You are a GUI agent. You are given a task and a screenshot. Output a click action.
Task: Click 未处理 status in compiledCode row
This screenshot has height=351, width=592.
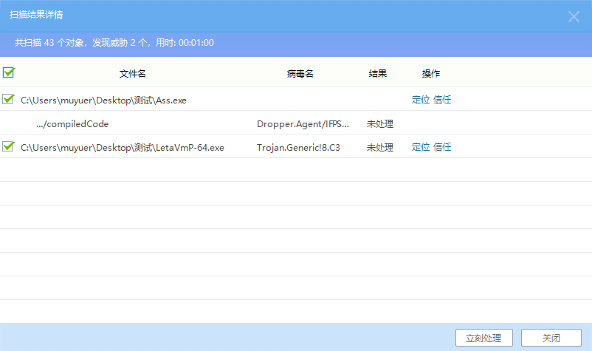coord(379,123)
